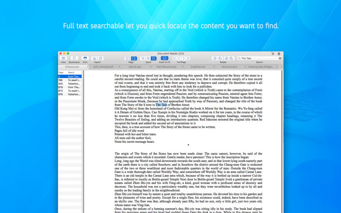Toggle two-page layout mode

coord(128,58)
